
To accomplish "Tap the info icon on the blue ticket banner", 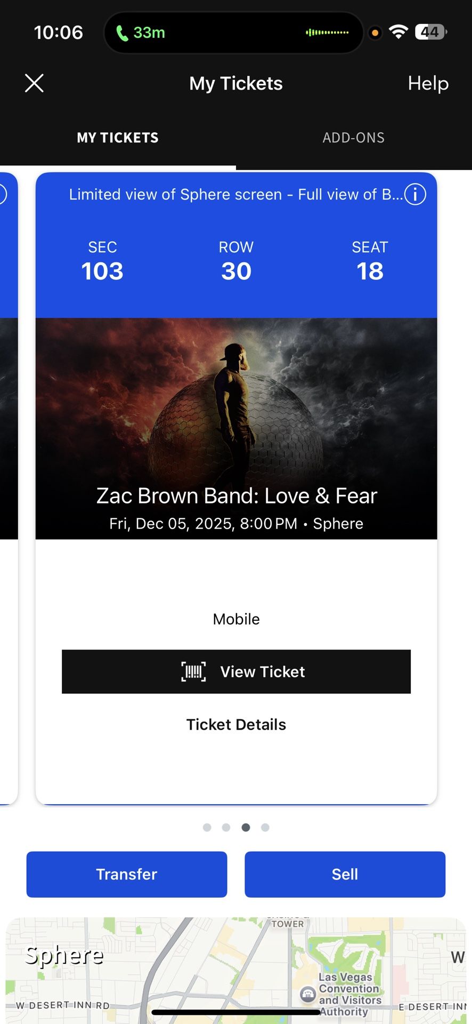I will (x=416, y=194).
